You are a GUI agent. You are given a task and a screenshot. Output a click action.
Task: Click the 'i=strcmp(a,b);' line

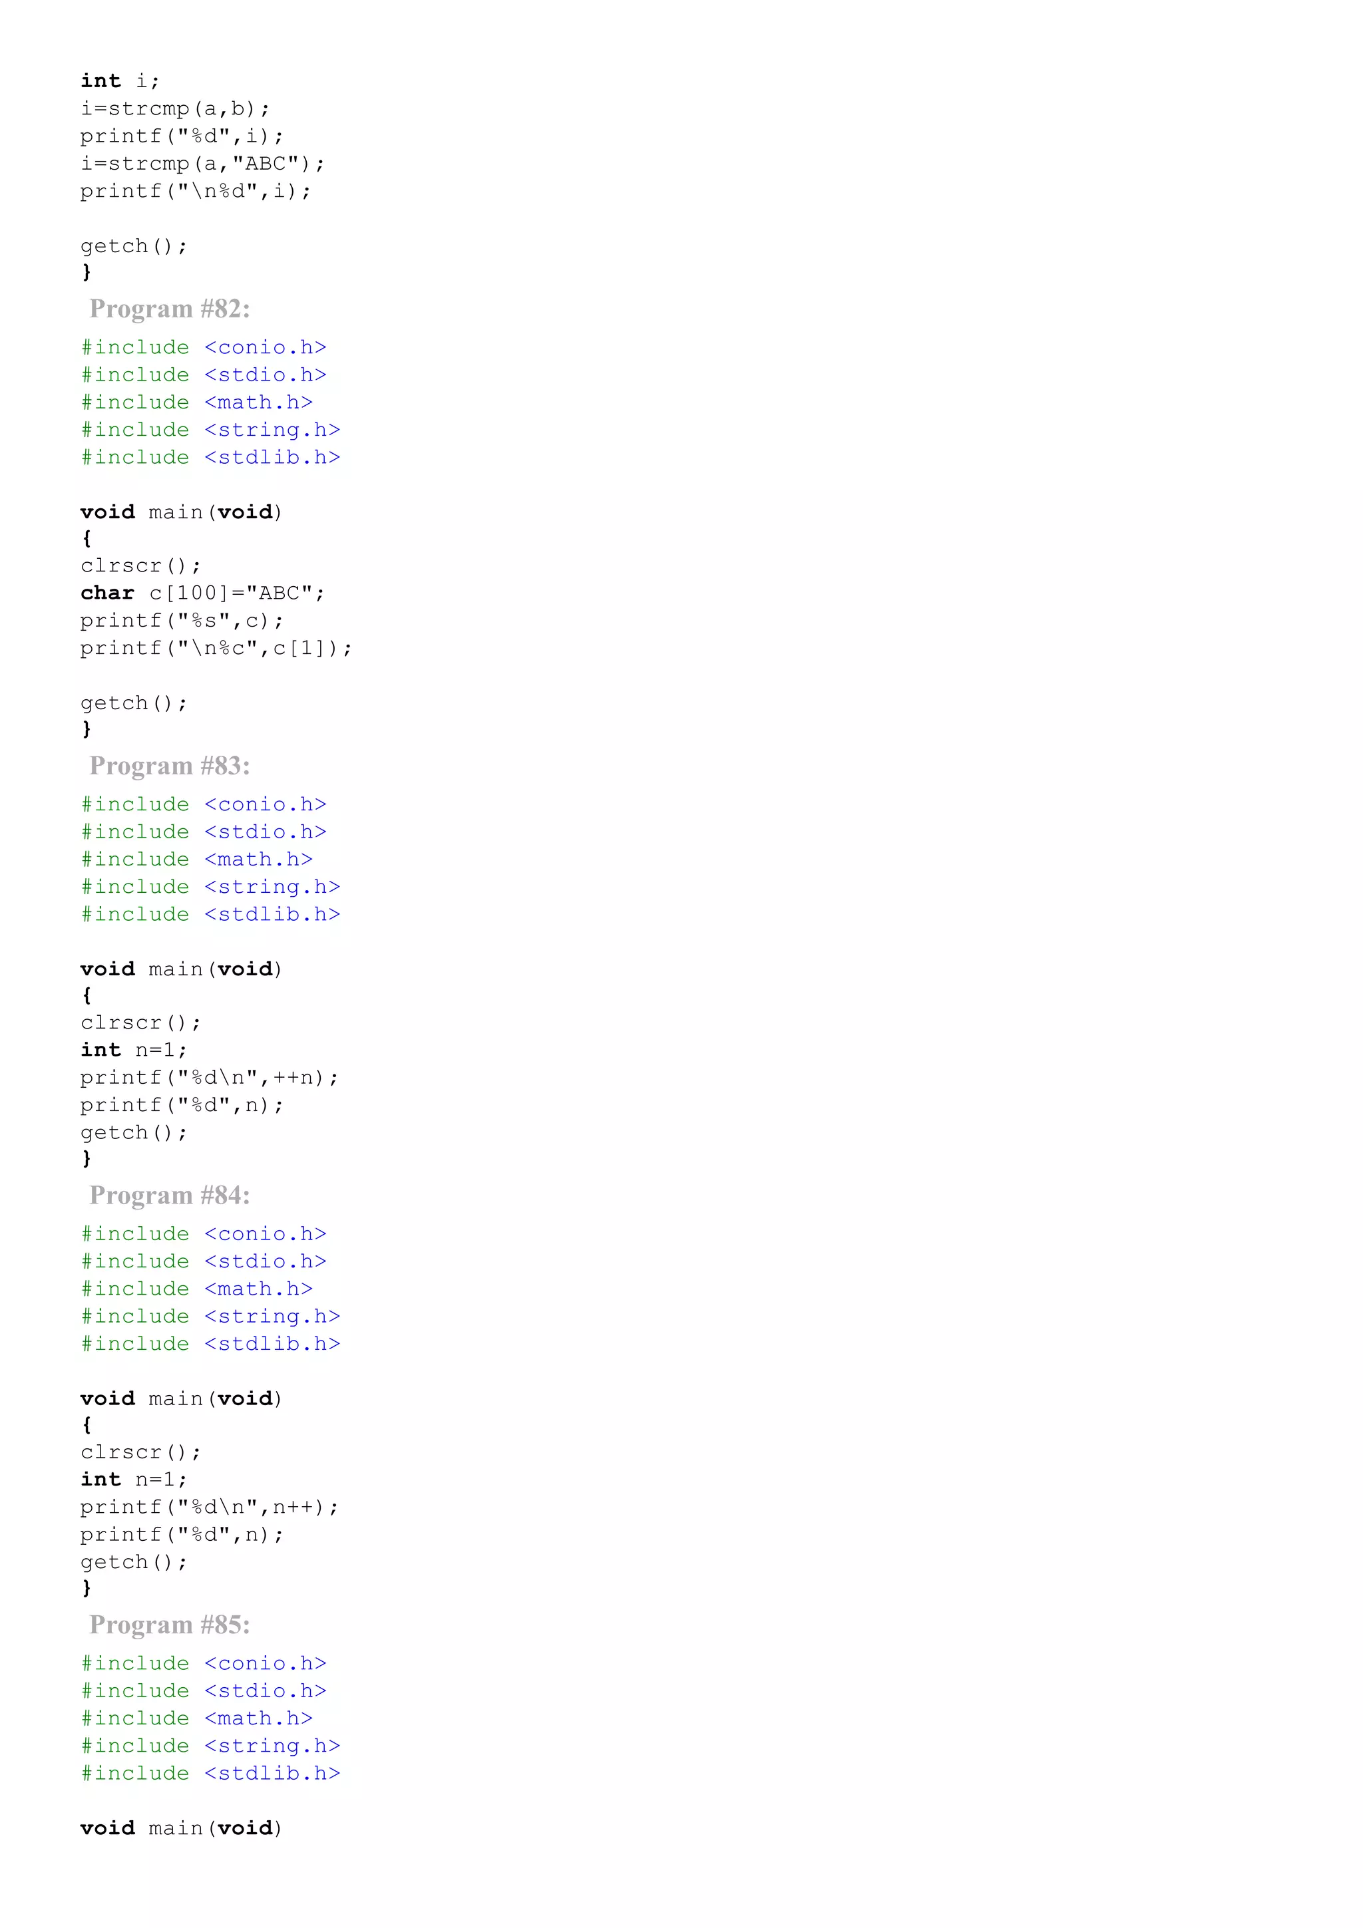176,109
